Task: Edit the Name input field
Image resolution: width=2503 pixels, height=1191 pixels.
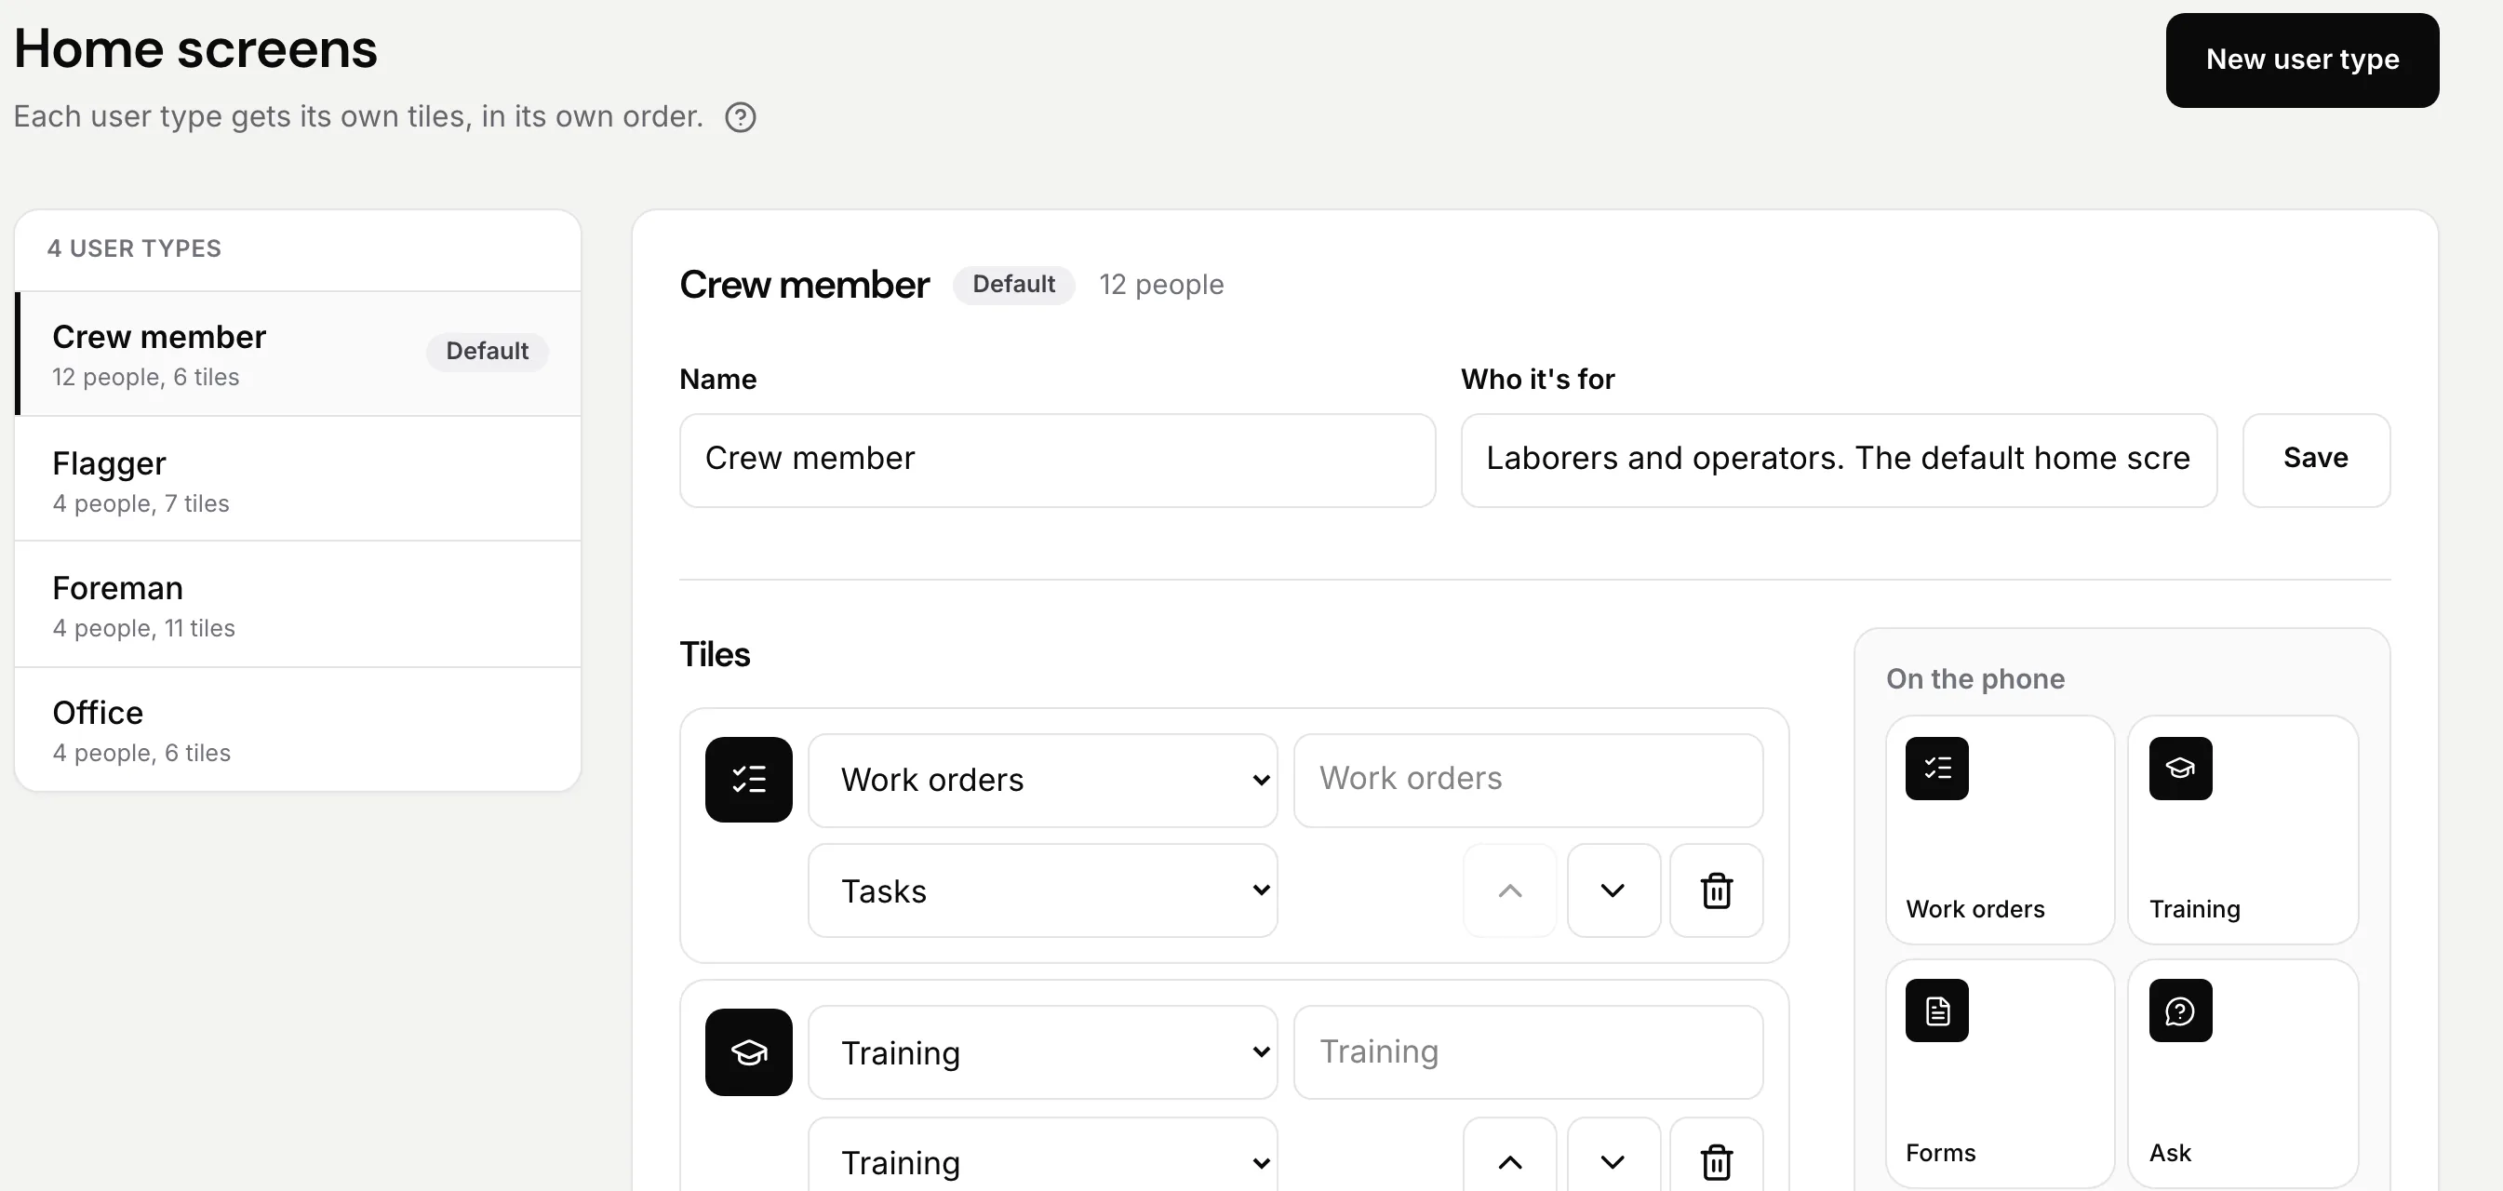Action: 1057,460
